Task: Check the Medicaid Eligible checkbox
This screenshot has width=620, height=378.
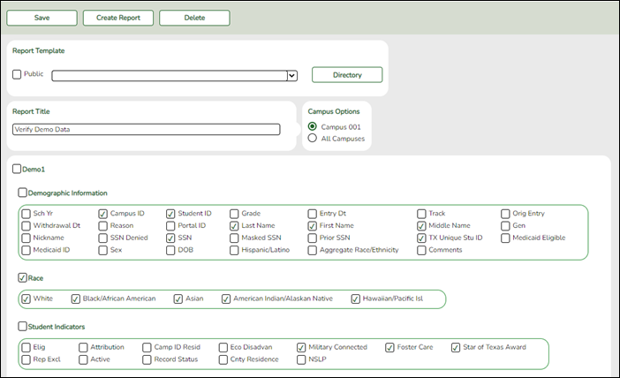Action: [x=505, y=238]
